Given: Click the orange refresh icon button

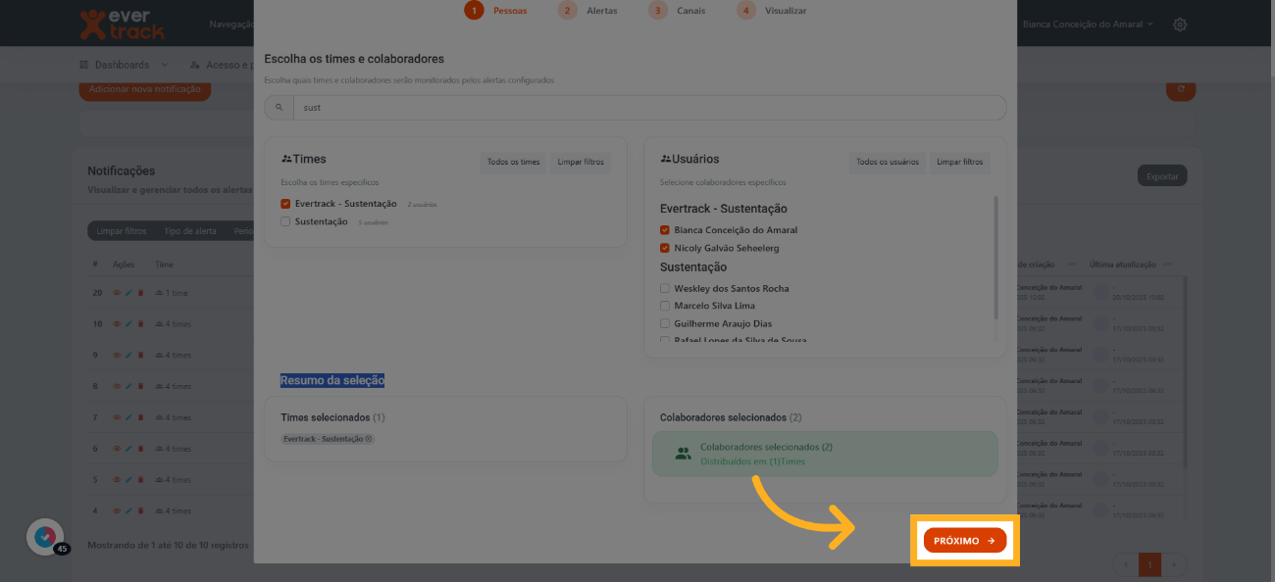Looking at the screenshot, I should 1180,89.
